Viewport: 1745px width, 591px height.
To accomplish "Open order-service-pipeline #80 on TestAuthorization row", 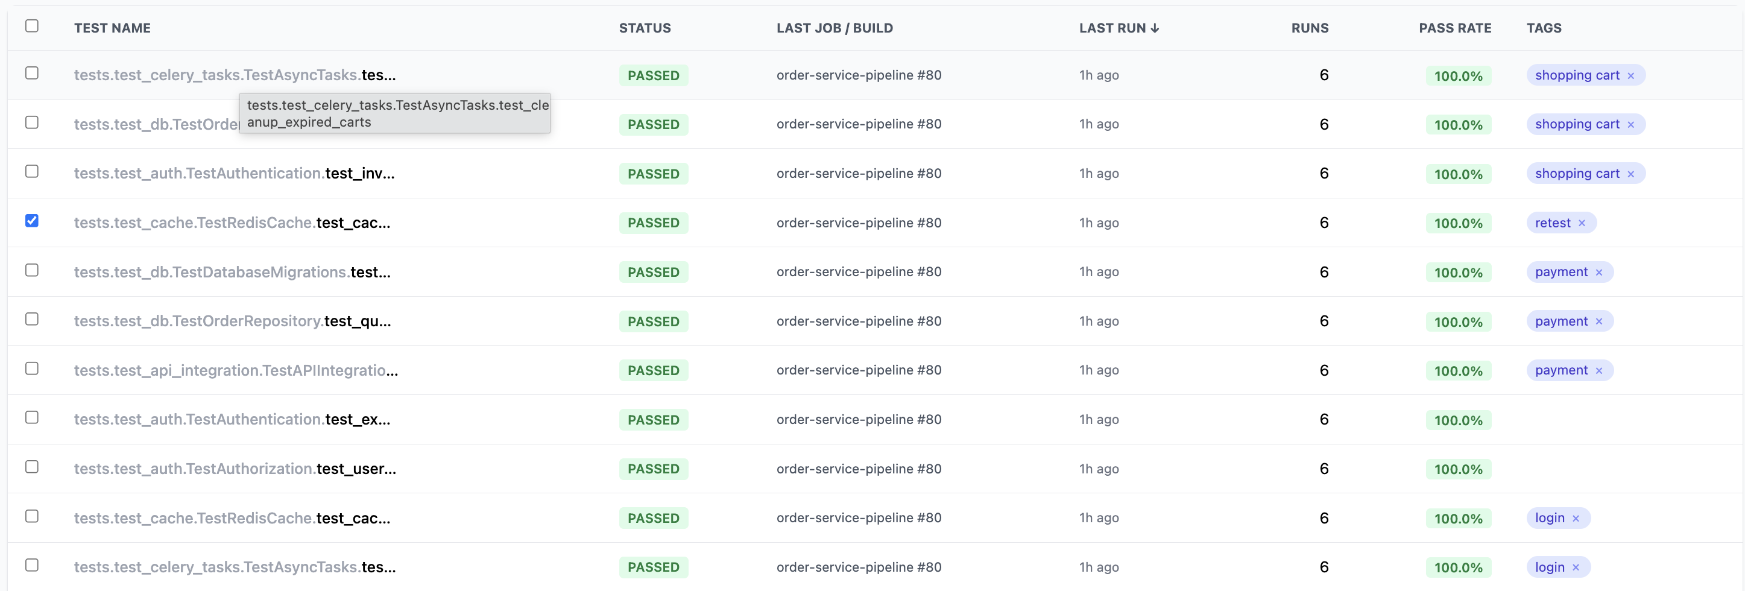I will click(858, 469).
